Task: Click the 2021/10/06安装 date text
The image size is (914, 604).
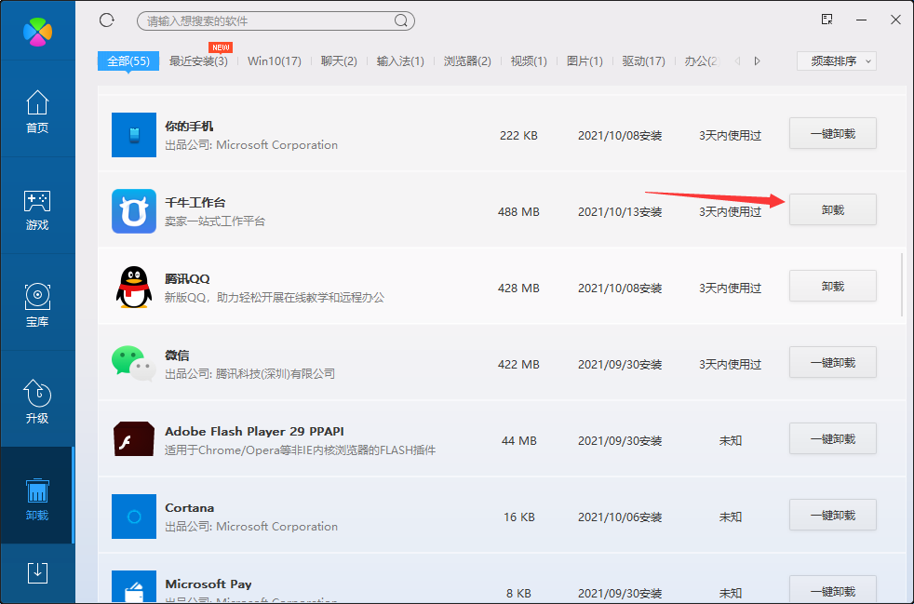Action: point(620,517)
